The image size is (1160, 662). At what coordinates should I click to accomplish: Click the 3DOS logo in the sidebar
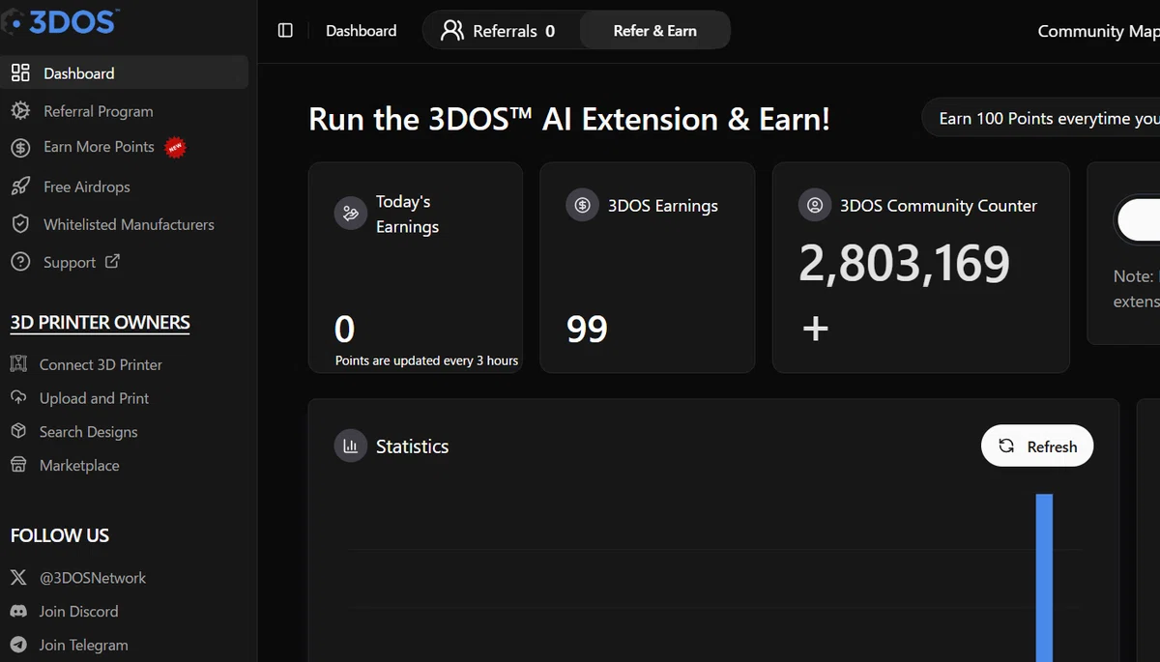(x=60, y=19)
